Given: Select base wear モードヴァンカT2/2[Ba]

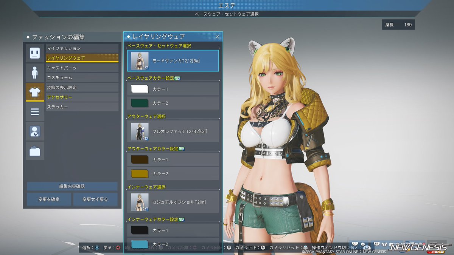Looking at the screenshot, I should [173, 60].
